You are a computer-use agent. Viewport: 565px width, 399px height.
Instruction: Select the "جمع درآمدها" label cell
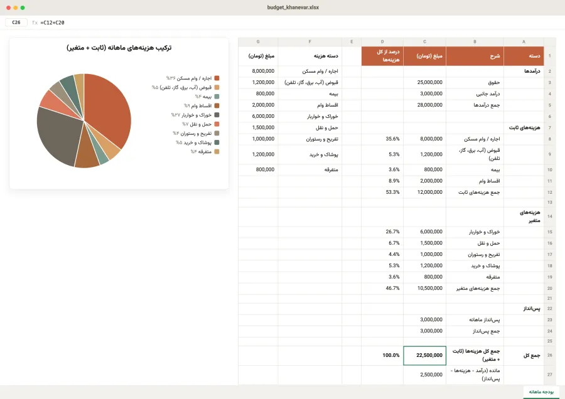pyautogui.click(x=475, y=105)
